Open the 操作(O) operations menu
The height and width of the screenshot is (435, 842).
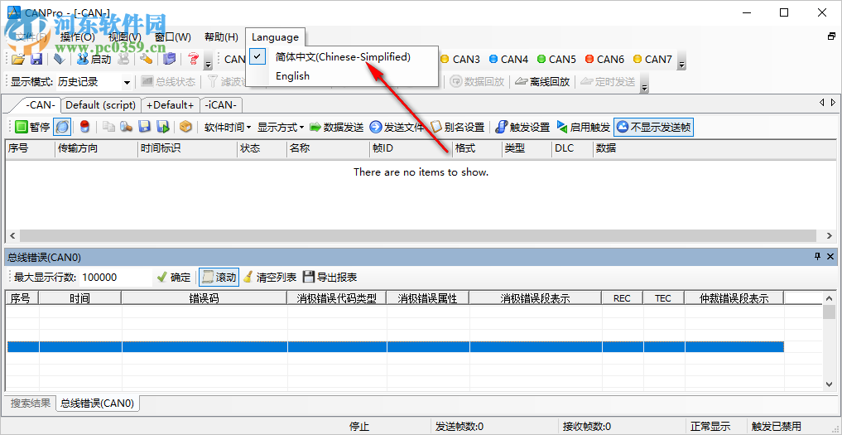click(x=78, y=37)
